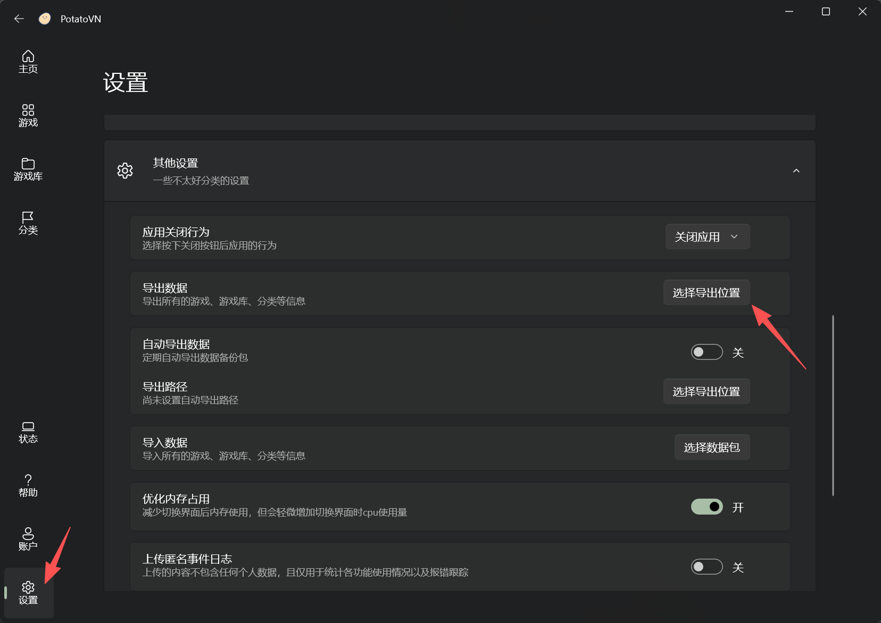This screenshot has width=881, height=623.
Task: Enable the 自动导出数据 toggle switch
Action: coord(707,352)
